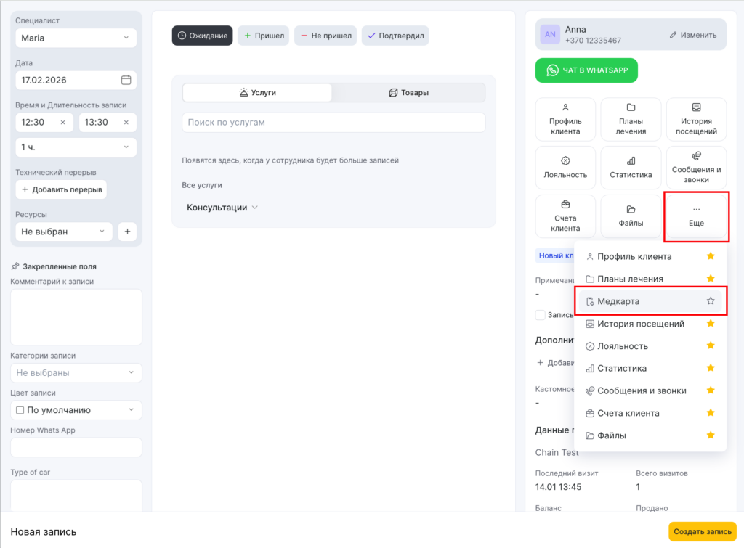Expand the Консультации services group
This screenshot has height=548, width=744.
click(222, 208)
